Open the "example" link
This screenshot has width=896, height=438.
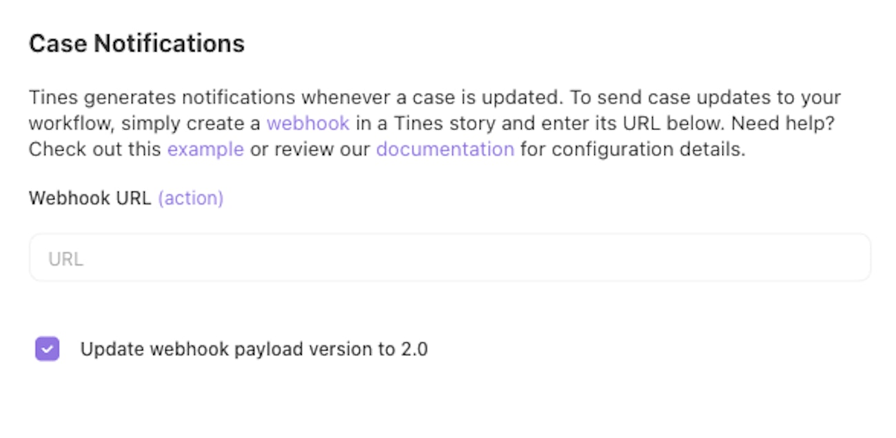pyautogui.click(x=205, y=149)
